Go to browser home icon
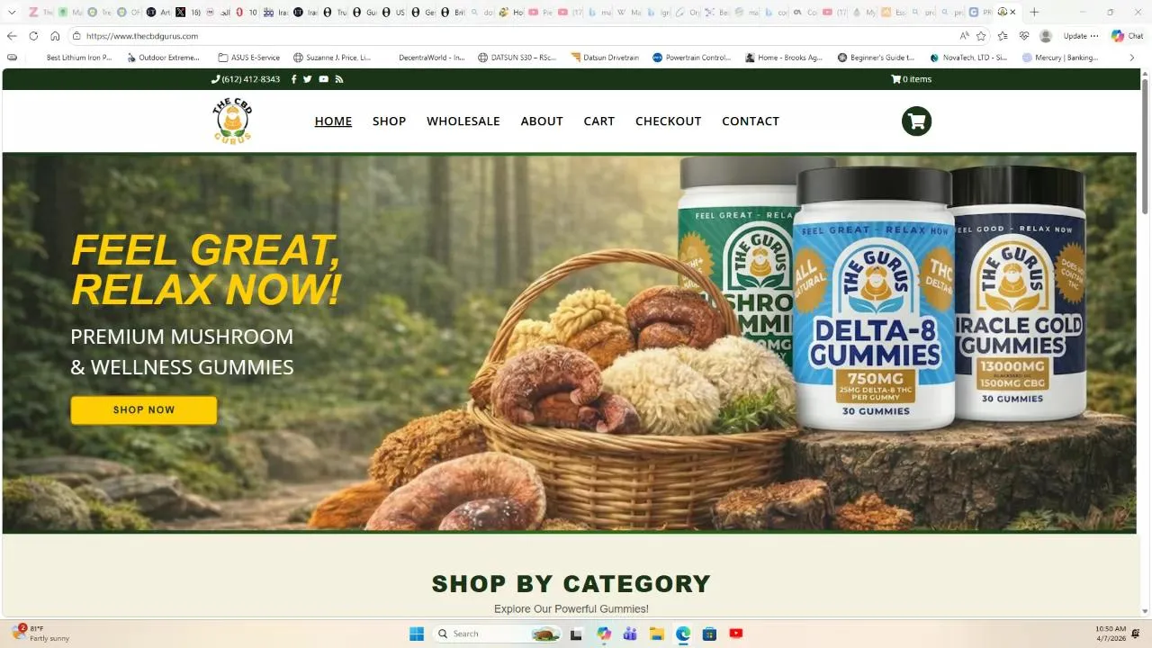1152x648 pixels. tap(55, 36)
